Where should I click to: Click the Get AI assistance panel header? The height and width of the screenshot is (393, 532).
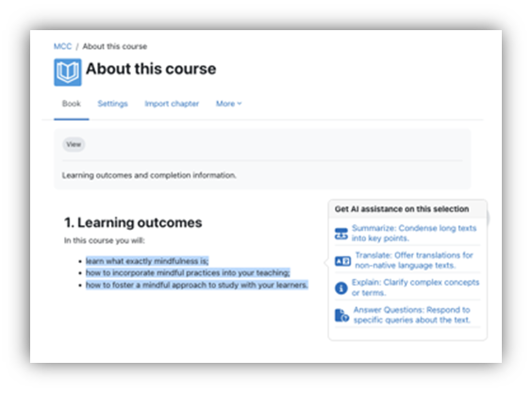[407, 209]
